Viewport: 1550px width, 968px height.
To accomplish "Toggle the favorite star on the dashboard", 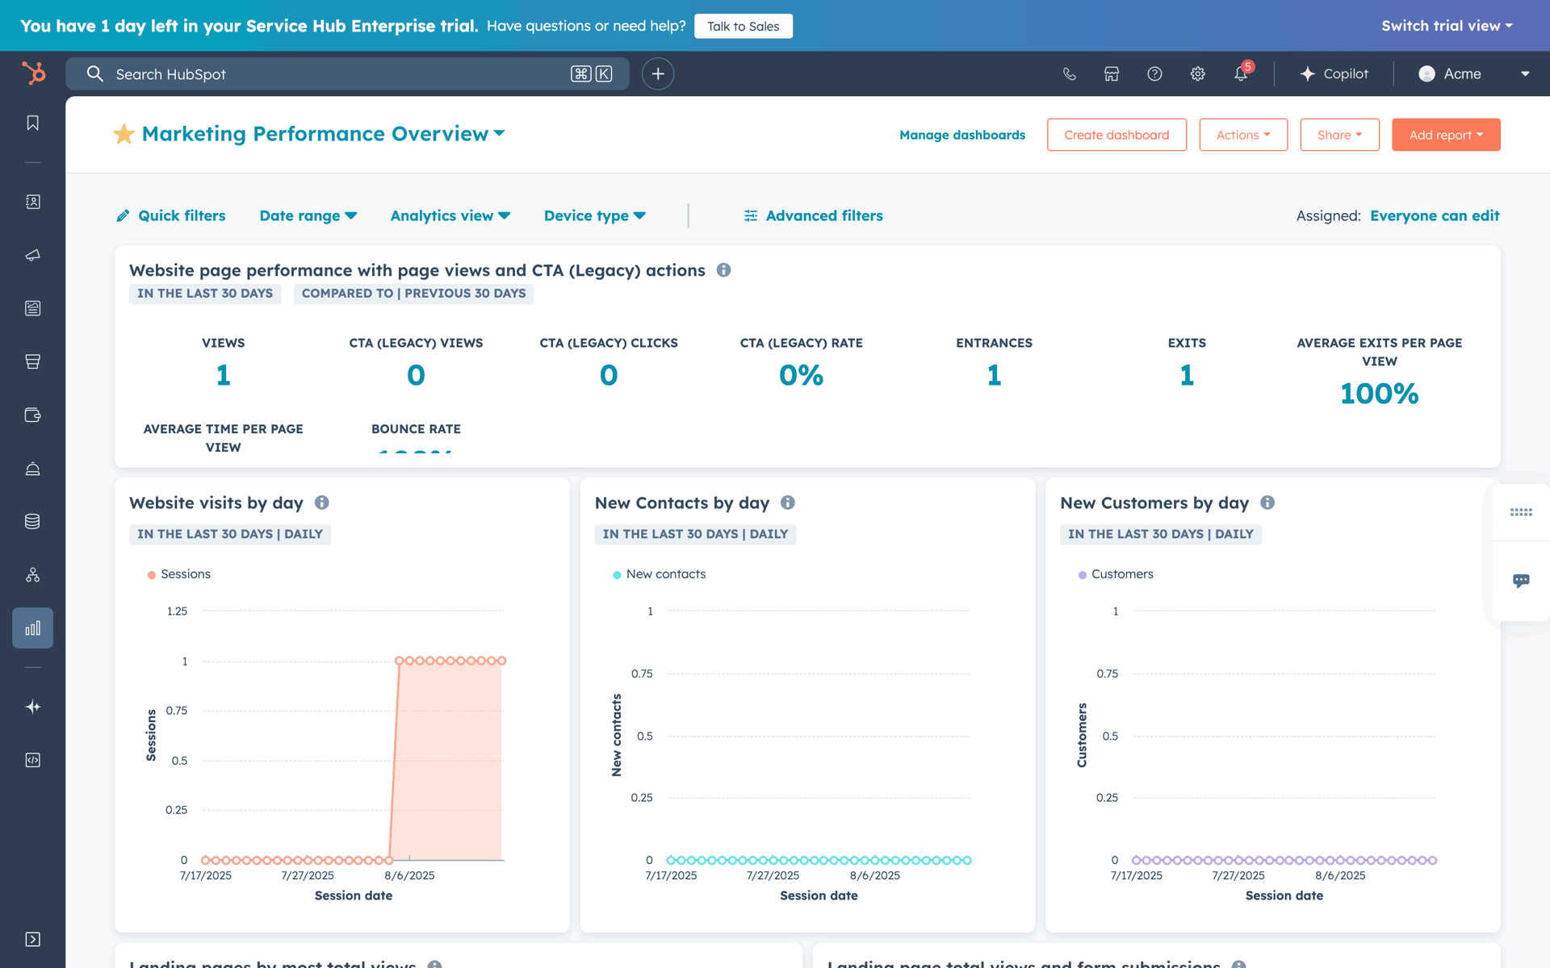I will click(x=124, y=134).
